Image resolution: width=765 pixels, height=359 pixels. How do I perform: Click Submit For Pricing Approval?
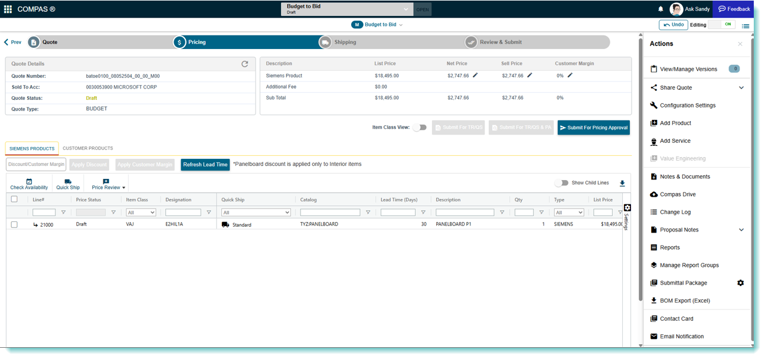(593, 128)
